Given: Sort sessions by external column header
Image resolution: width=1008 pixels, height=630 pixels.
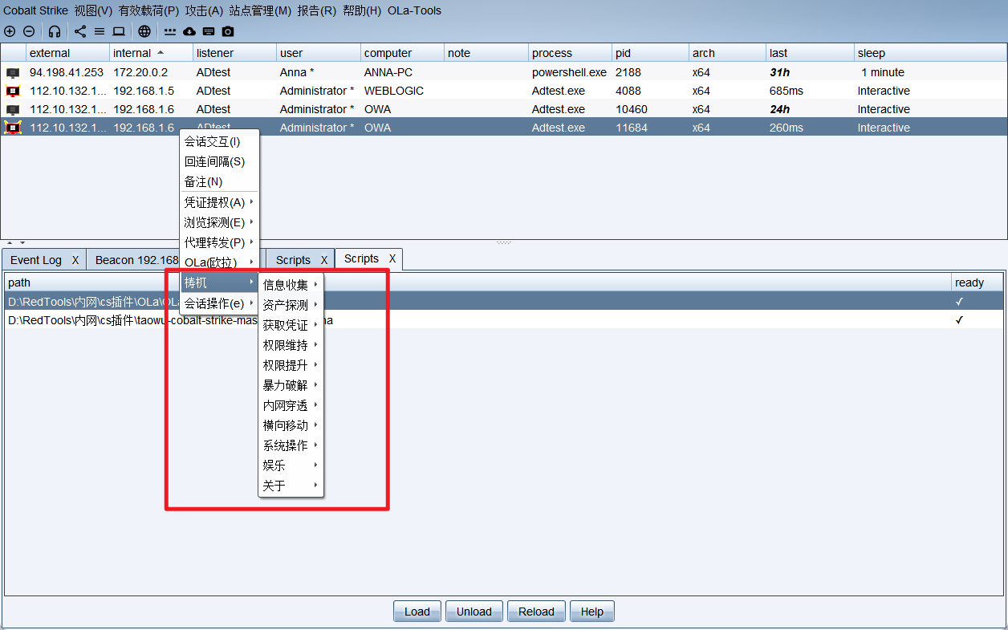Looking at the screenshot, I should pyautogui.click(x=68, y=53).
